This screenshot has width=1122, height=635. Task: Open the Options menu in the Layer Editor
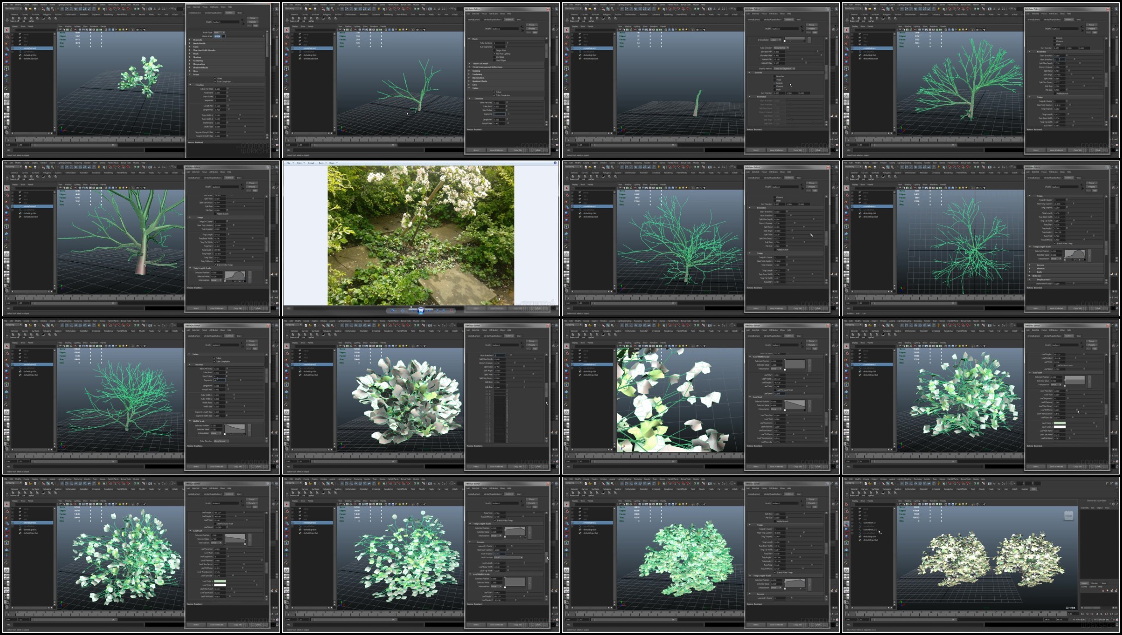coord(1093,587)
